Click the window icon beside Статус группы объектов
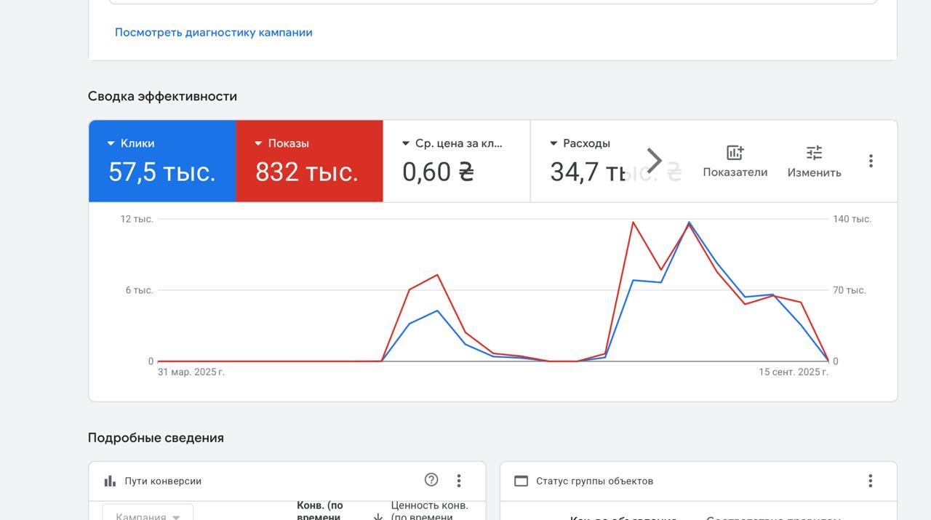 coord(521,481)
